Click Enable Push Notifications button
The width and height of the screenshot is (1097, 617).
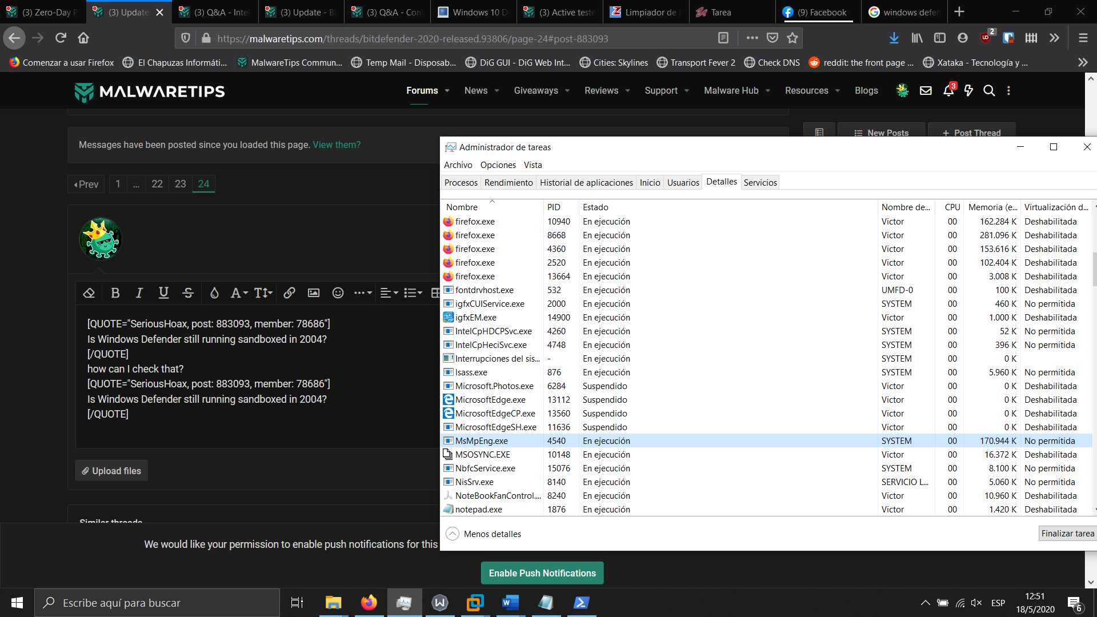542,573
